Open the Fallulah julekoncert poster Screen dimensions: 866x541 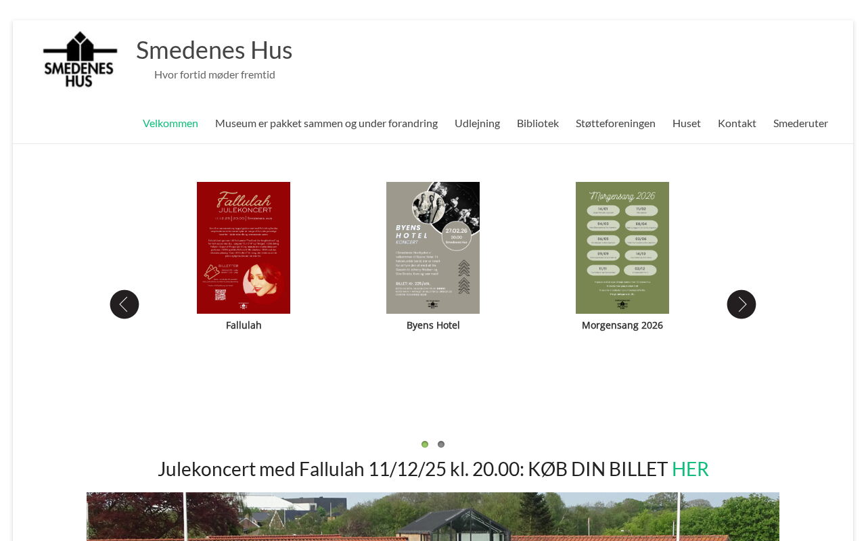[244, 248]
